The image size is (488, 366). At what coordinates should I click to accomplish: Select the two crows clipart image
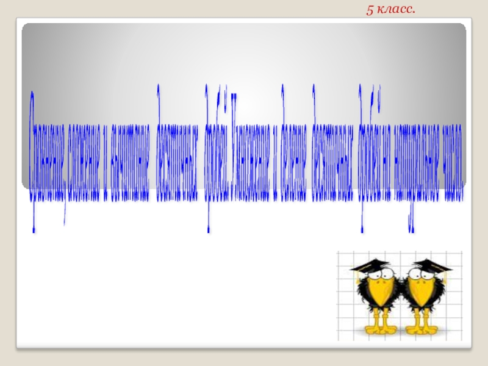(x=400, y=296)
